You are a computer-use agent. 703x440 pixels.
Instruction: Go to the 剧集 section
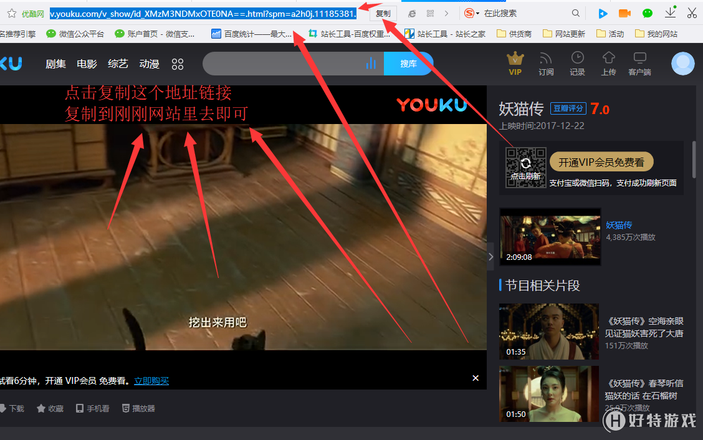click(55, 64)
